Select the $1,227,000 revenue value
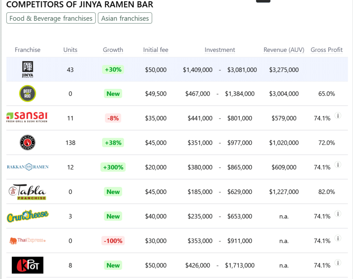The image size is (353, 279). (284, 192)
